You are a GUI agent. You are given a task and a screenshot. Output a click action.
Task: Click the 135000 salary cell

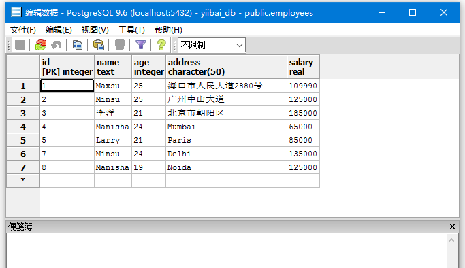pos(303,154)
